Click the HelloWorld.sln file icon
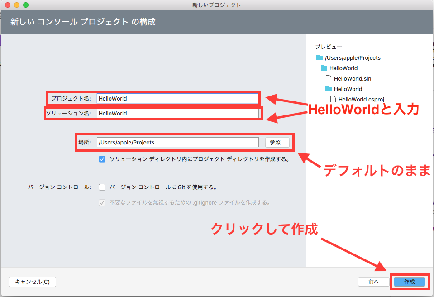 tap(329, 79)
